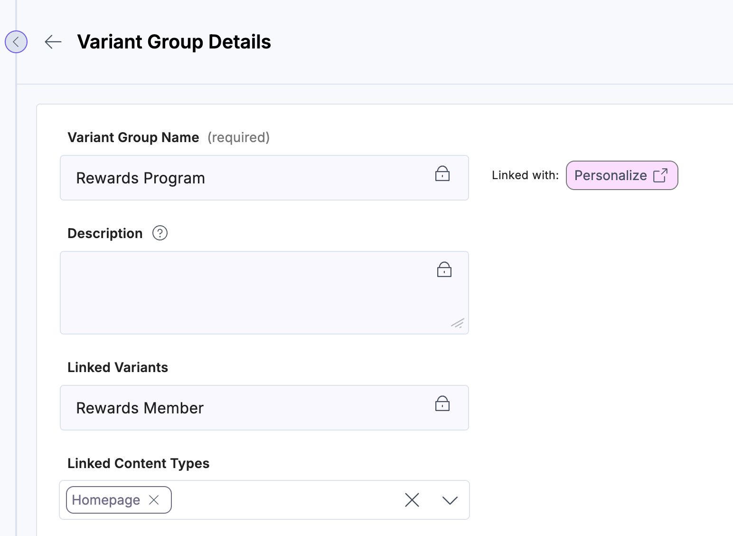Click the lock icon in Variant Group Name field

(x=442, y=174)
